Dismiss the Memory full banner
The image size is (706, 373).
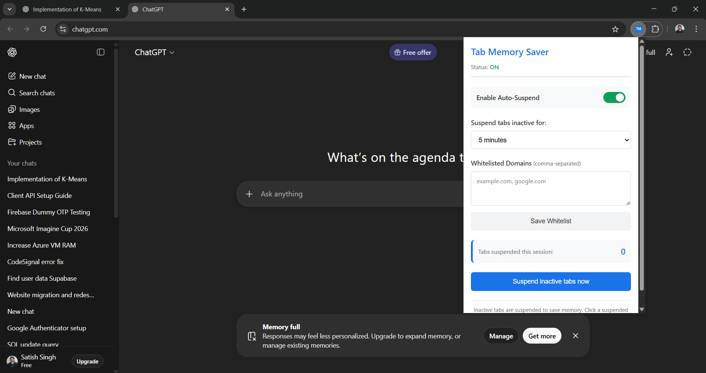575,336
